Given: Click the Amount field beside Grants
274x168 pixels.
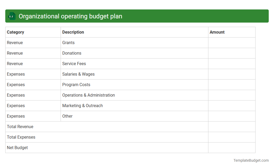Looking at the screenshot, I should (x=232, y=43).
